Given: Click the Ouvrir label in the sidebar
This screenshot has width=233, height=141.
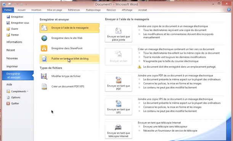Looking at the screenshot, I should click(x=15, y=29).
